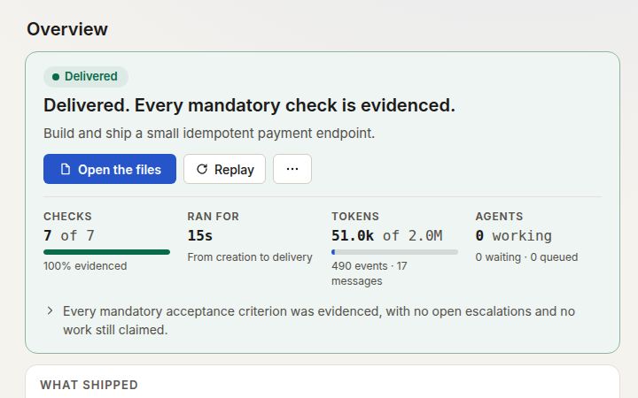Click the green dot in the Delivered badge
The image size is (638, 398).
[56, 77]
